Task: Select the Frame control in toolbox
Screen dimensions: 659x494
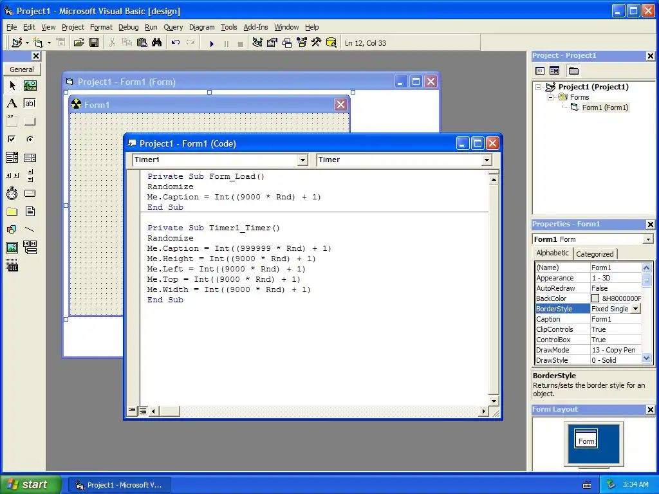Action: (12, 122)
